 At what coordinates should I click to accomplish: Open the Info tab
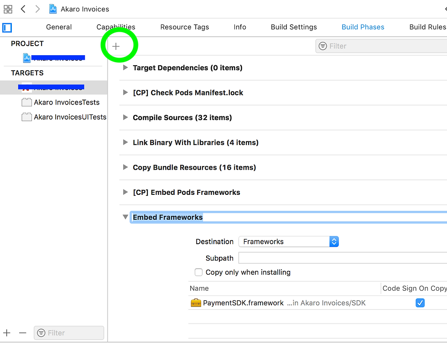240,27
